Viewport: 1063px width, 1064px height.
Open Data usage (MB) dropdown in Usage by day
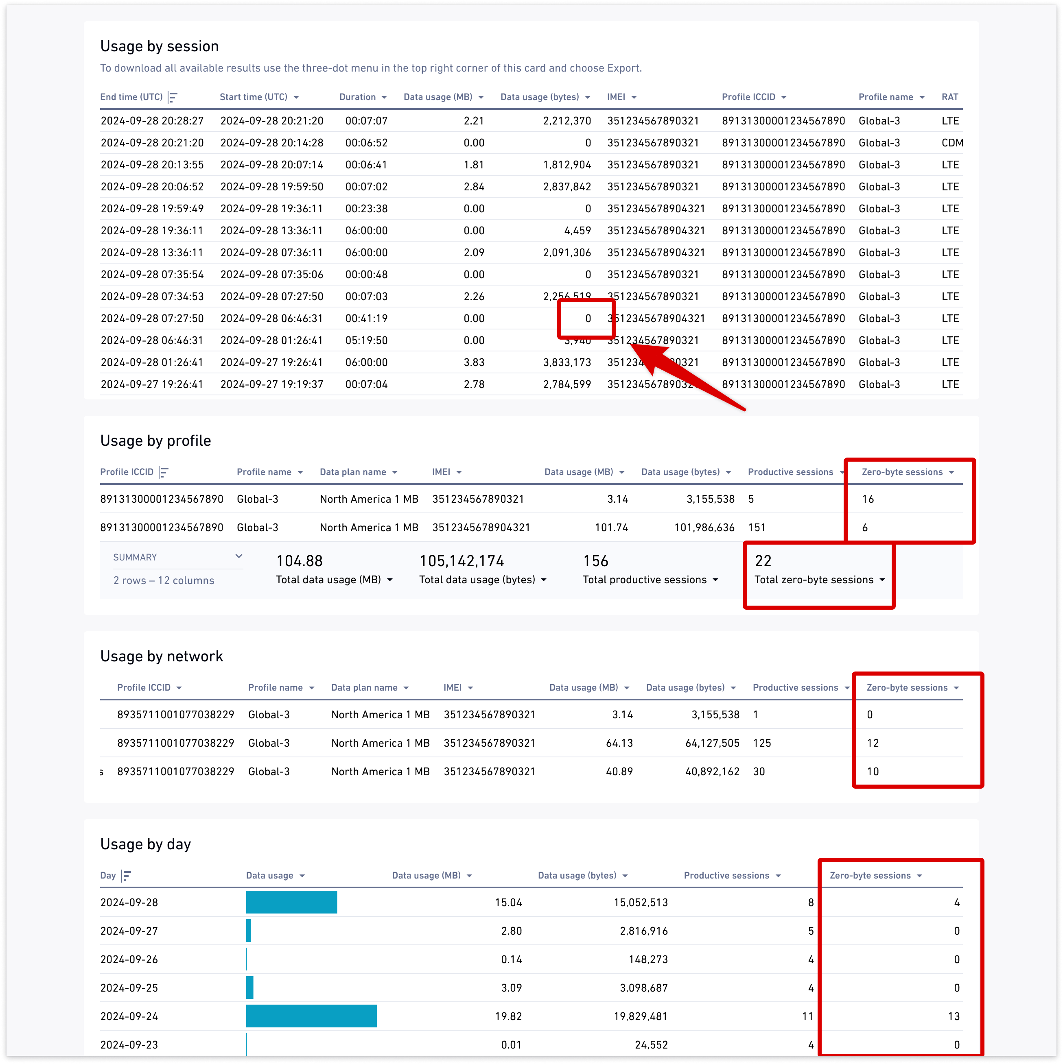tap(469, 876)
